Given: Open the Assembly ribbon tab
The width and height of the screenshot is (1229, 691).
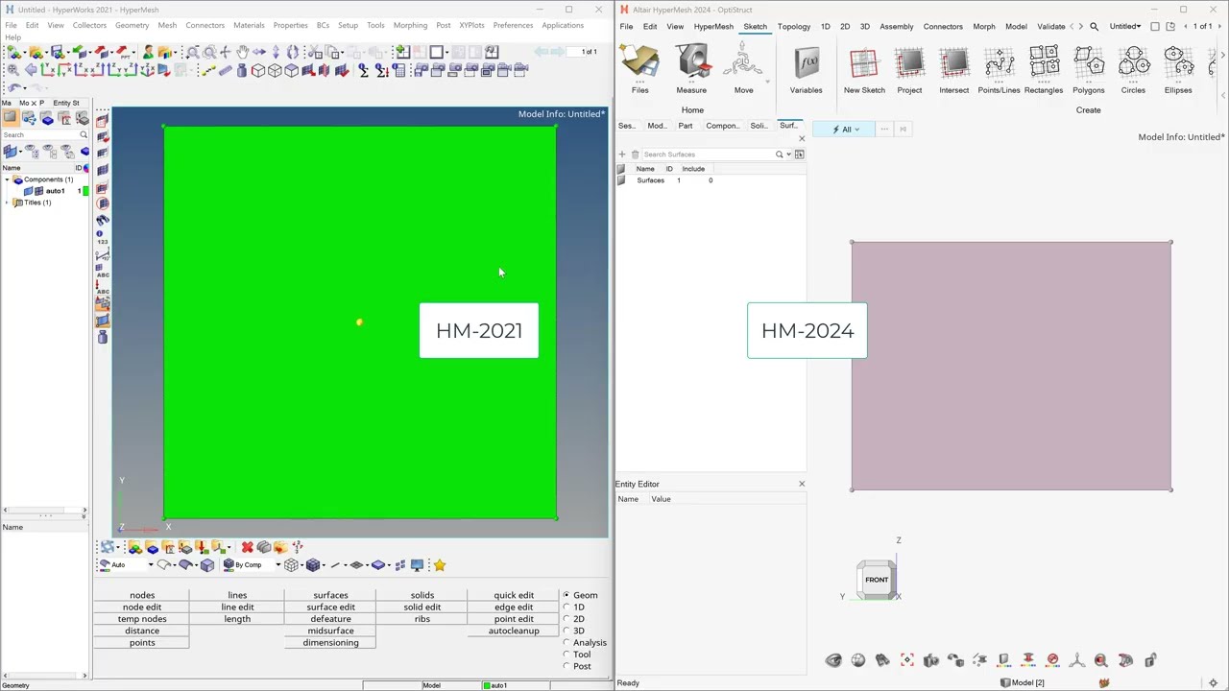Looking at the screenshot, I should [896, 27].
